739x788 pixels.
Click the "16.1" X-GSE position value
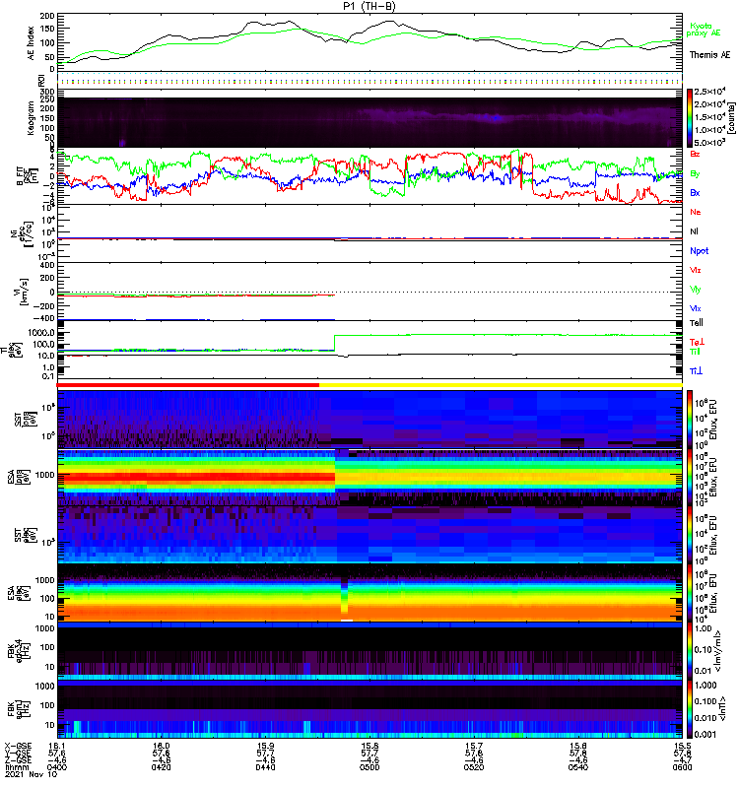click(57, 747)
